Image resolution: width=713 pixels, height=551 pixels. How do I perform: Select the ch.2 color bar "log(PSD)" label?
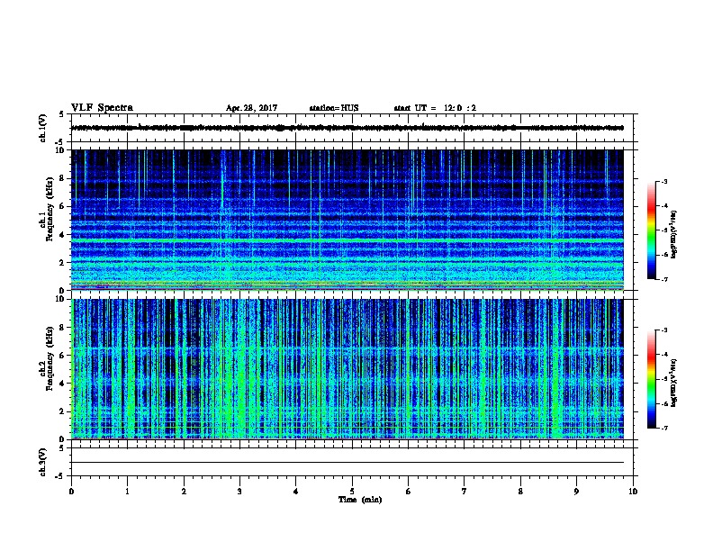(x=674, y=383)
